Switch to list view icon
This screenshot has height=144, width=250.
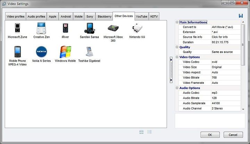[x=149, y=132]
